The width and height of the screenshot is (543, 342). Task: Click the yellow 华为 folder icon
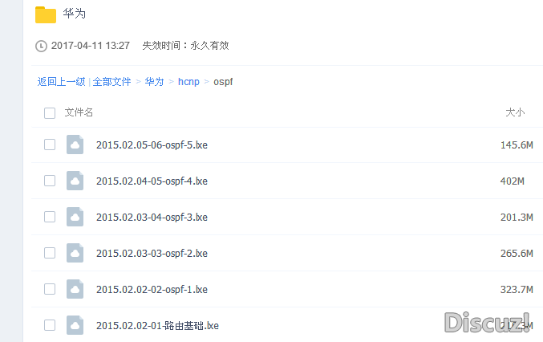(46, 14)
